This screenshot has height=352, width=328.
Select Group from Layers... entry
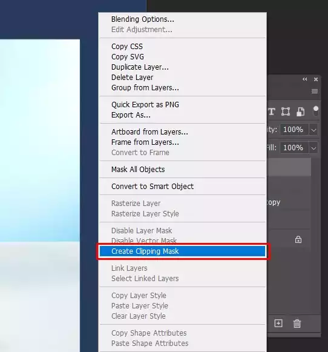tap(145, 88)
